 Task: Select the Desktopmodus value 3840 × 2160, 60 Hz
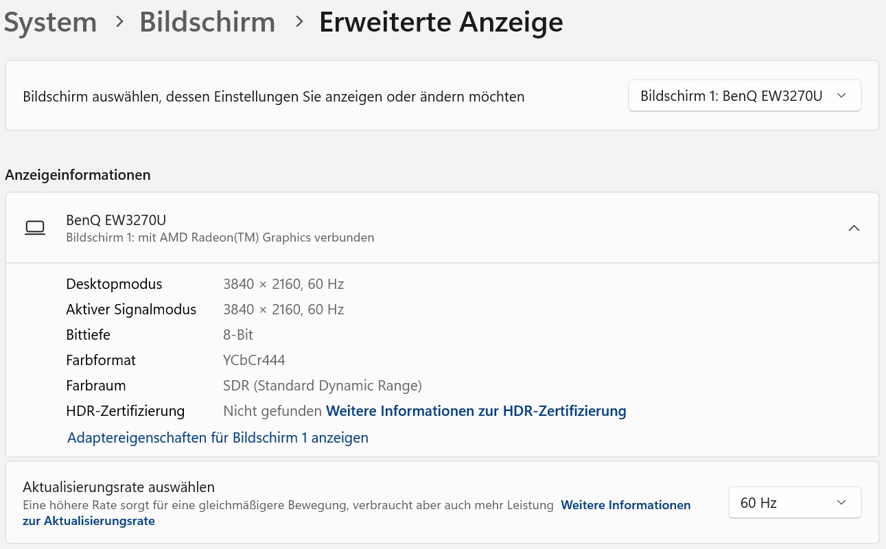tap(283, 284)
